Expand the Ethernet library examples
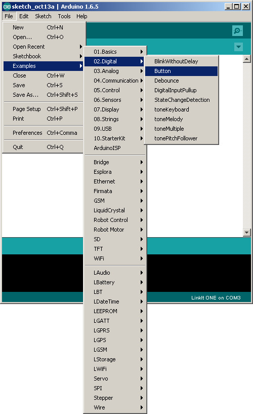 click(x=115, y=181)
